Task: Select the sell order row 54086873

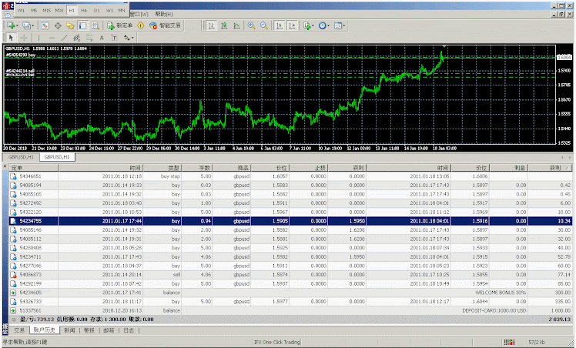Action: (x=291, y=275)
